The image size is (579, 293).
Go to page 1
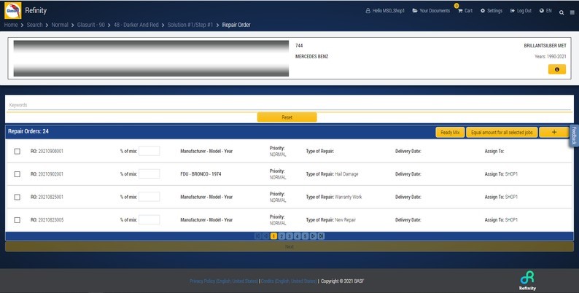coord(273,236)
